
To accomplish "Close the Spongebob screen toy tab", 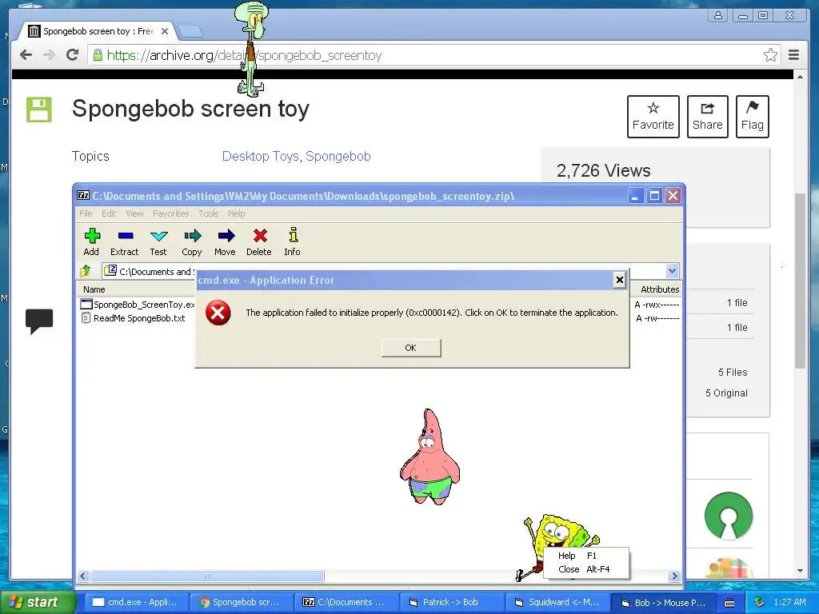I will pyautogui.click(x=165, y=31).
